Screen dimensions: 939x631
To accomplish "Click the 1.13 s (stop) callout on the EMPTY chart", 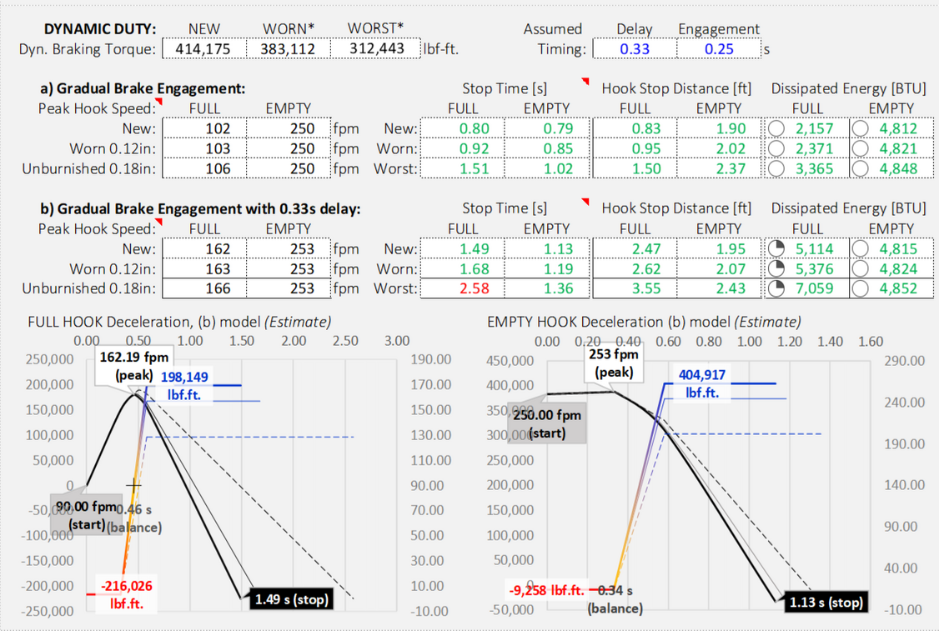I will 826,601.
